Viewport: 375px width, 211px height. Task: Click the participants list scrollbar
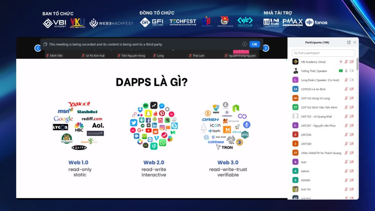click(357, 64)
